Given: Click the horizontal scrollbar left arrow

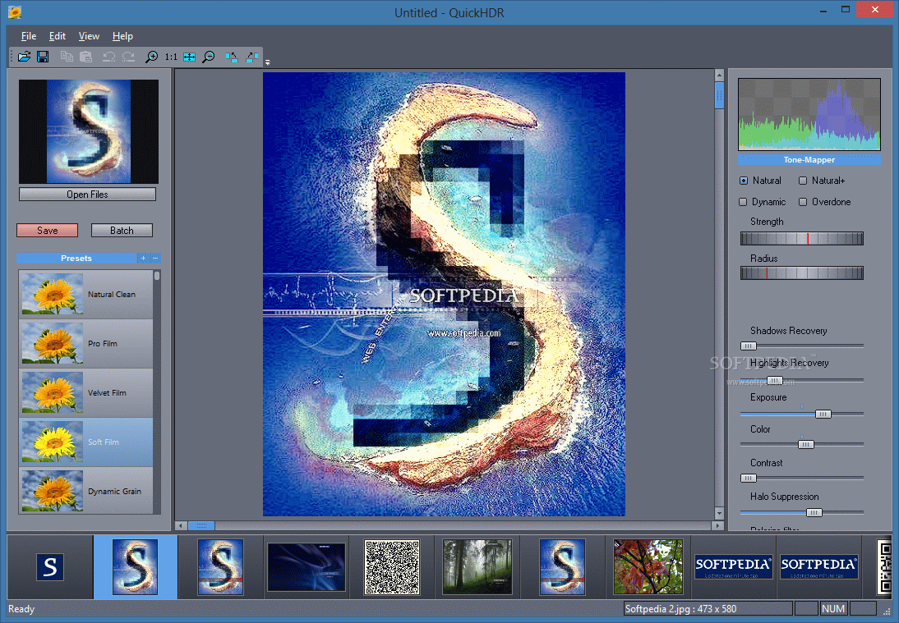Looking at the screenshot, I should [181, 525].
